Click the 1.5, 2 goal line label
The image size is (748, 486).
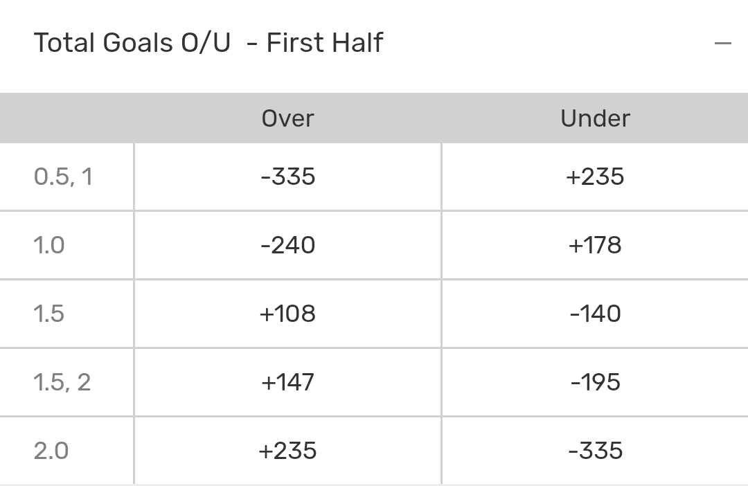pos(62,382)
